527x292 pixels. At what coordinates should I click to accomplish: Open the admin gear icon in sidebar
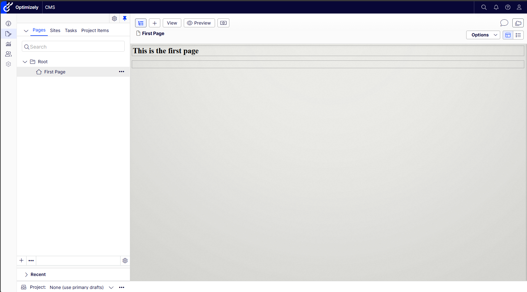(9, 64)
